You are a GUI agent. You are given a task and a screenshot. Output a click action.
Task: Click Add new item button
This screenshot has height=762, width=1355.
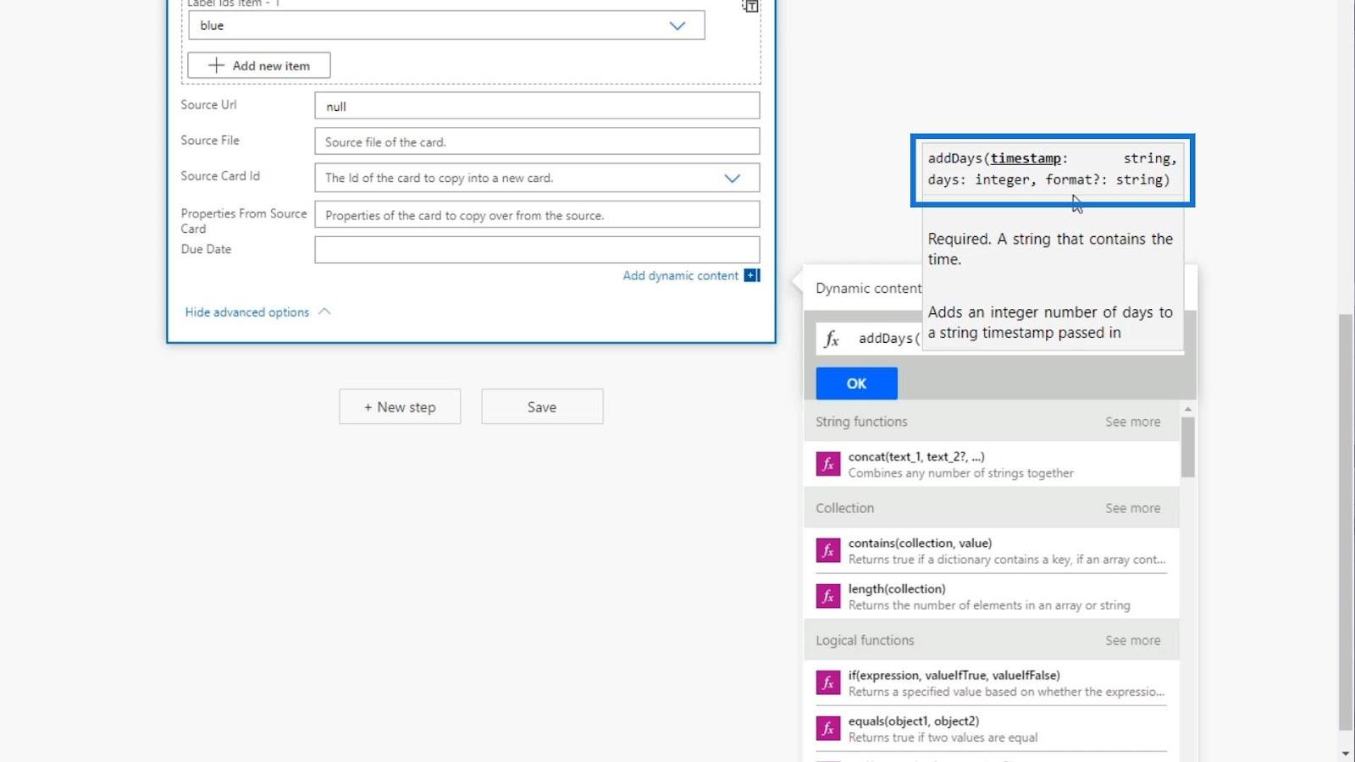click(x=259, y=66)
